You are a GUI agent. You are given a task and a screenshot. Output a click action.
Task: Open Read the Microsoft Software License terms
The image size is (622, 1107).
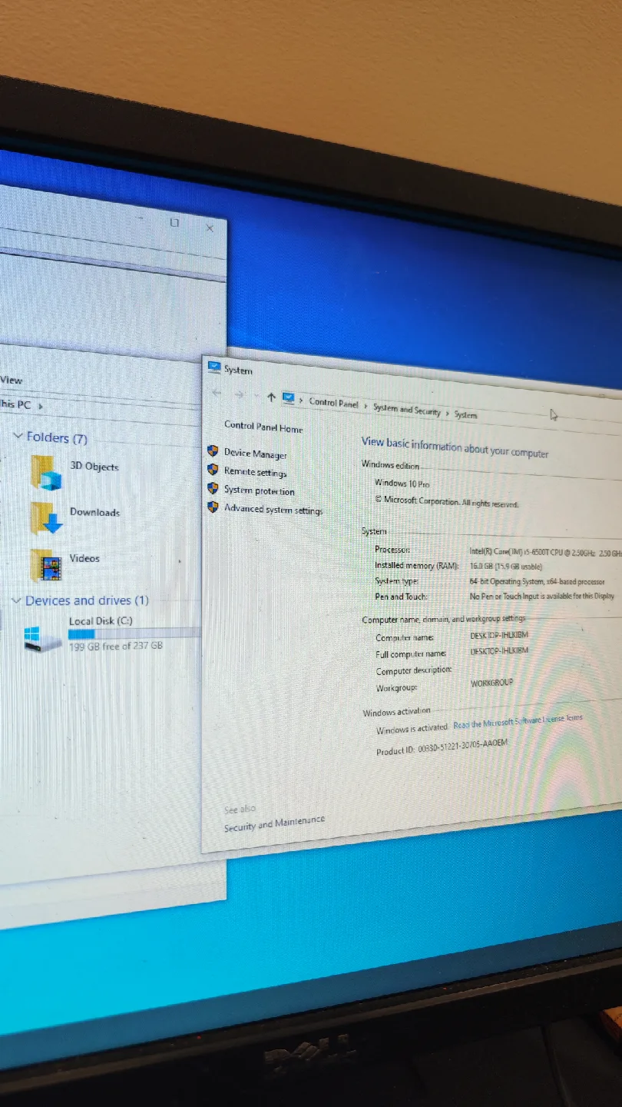pyautogui.click(x=518, y=722)
